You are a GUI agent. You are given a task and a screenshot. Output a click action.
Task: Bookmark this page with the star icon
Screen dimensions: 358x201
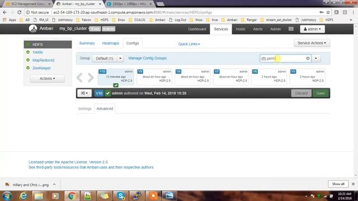(x=328, y=12)
